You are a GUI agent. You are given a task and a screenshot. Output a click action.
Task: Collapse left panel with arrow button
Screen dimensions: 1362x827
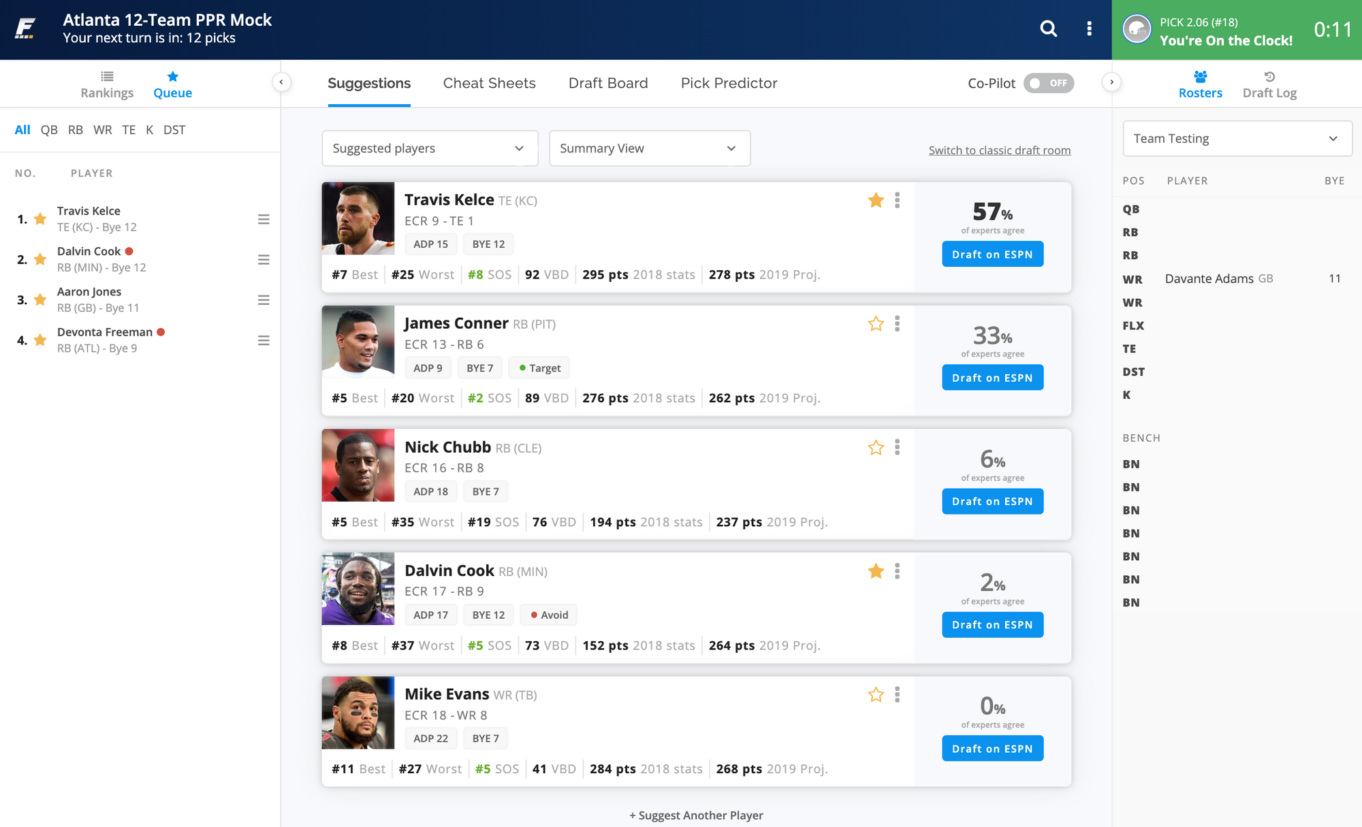(x=281, y=82)
